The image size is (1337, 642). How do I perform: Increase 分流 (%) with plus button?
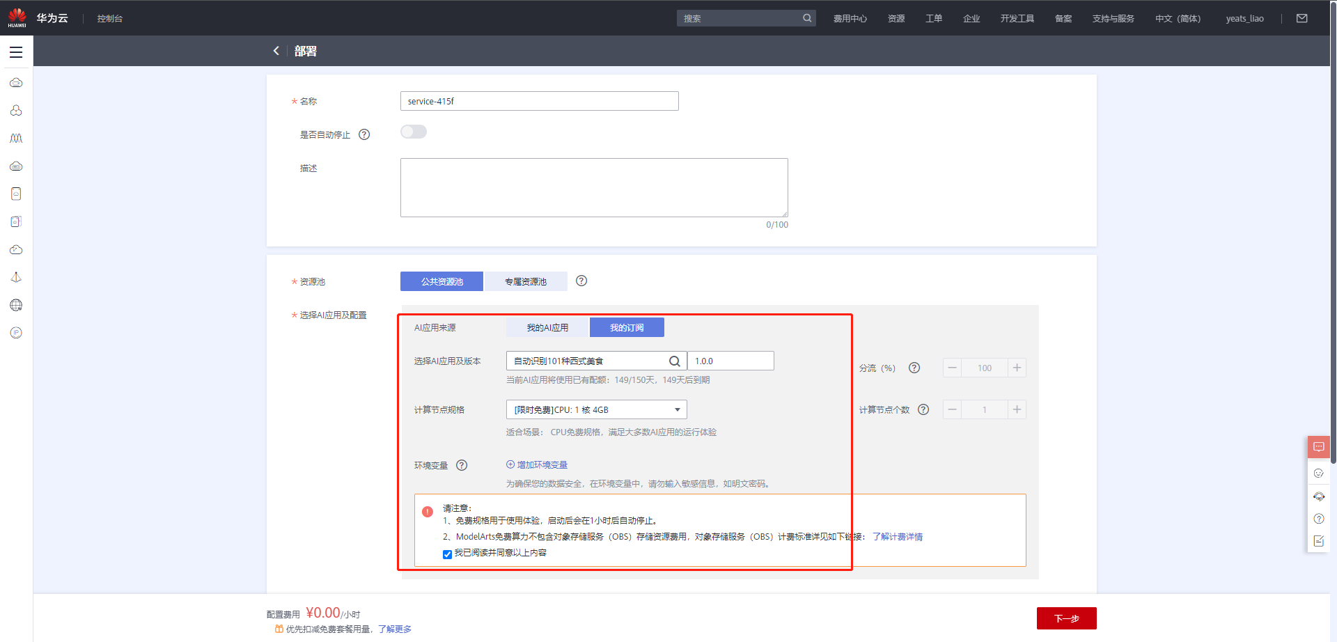click(x=1017, y=368)
